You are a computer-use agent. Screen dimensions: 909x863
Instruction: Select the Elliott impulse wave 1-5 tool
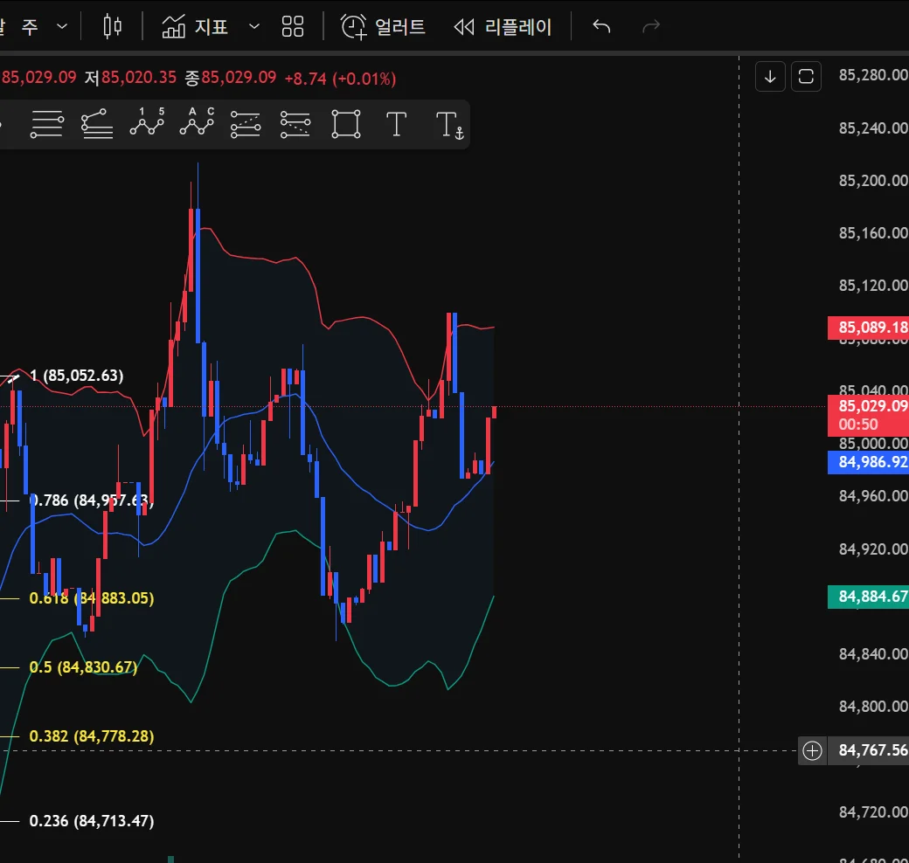pyautogui.click(x=147, y=123)
